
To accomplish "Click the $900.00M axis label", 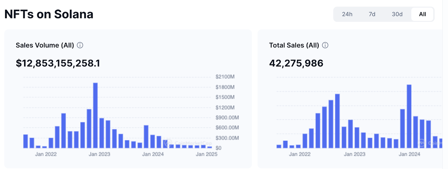I will coord(227,118).
